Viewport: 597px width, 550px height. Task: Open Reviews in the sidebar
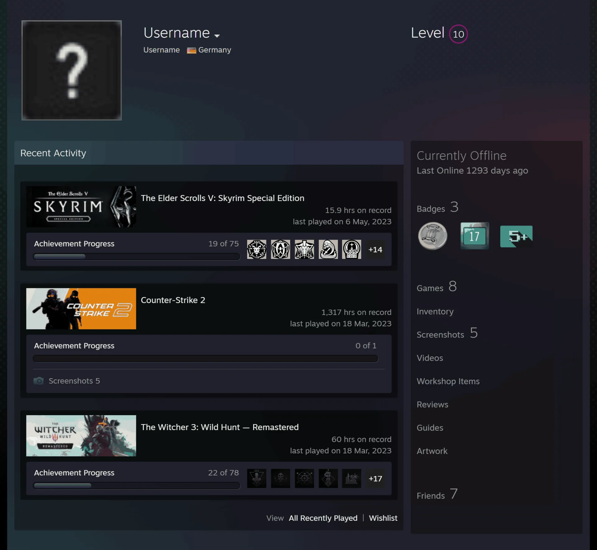(433, 405)
